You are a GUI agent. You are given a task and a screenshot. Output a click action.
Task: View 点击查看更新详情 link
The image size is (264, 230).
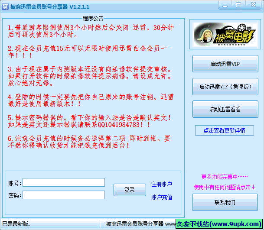[x=224, y=130]
